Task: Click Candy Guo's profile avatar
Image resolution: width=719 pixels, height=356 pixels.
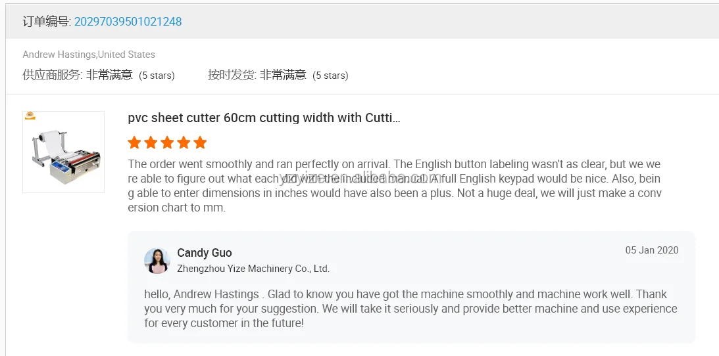Action: tap(157, 261)
